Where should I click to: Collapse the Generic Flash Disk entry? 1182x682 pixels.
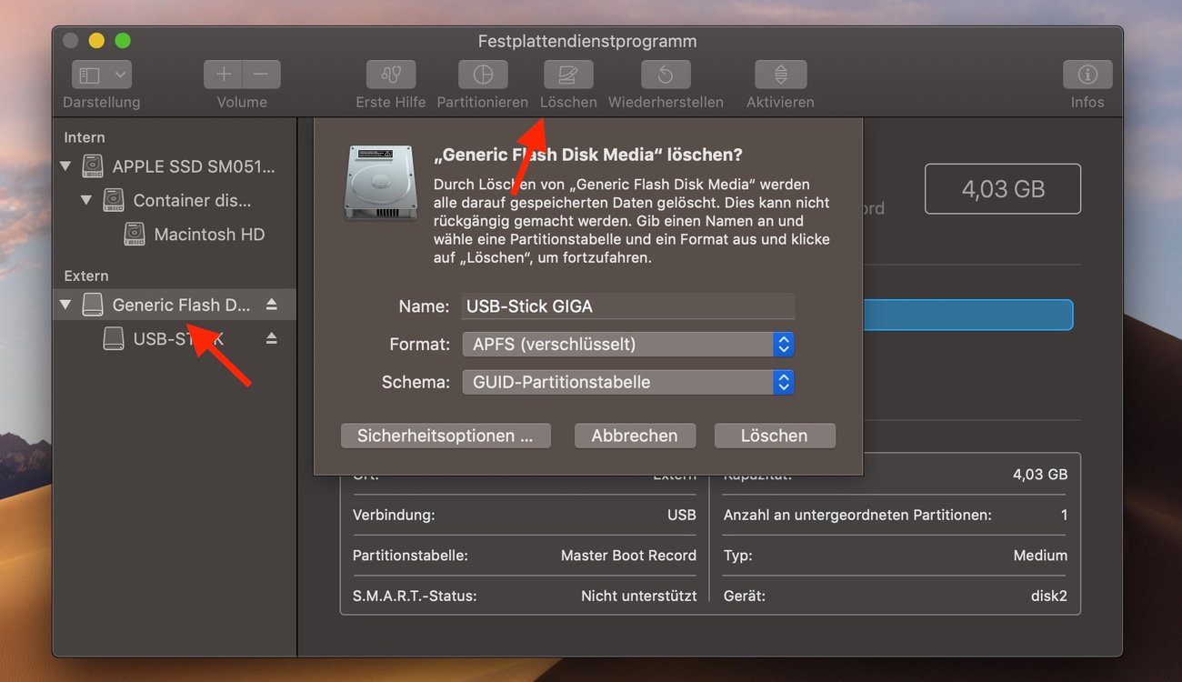[65, 305]
